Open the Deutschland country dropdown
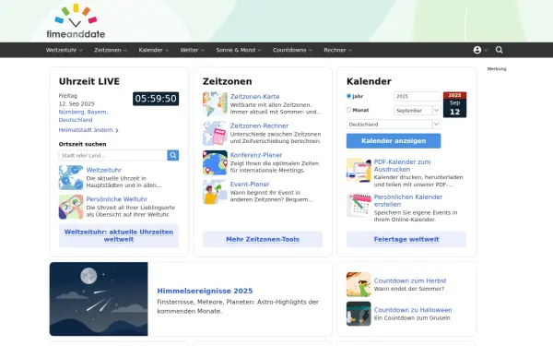Viewport: 553px width, 346px height. click(394, 125)
